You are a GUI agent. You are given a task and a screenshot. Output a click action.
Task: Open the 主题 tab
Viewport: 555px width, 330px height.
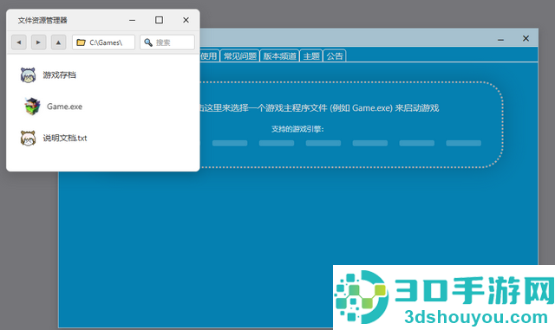(x=311, y=56)
